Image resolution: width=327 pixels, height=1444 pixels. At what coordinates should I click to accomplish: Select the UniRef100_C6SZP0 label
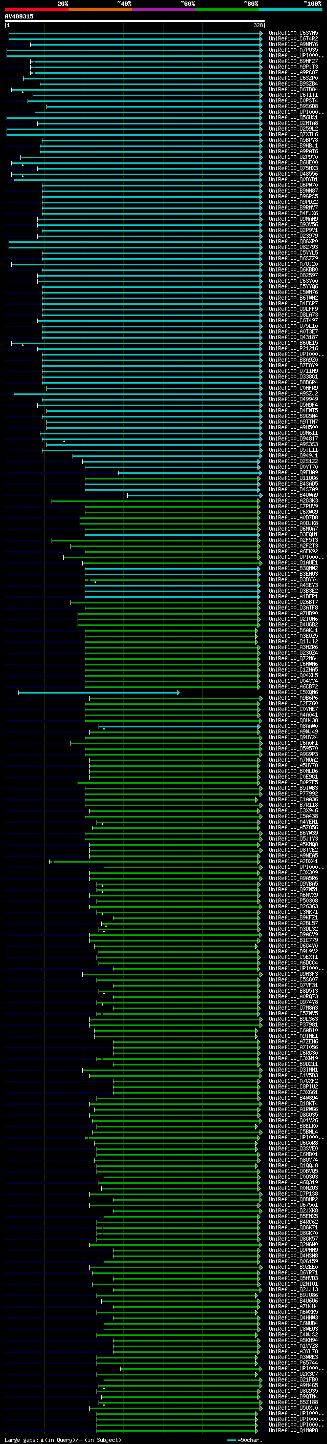click(293, 78)
